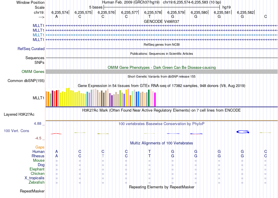Viewport: 278px width, 198px height.
Task: Click the Common dbSNP(155) track label
Action: point(26,81)
